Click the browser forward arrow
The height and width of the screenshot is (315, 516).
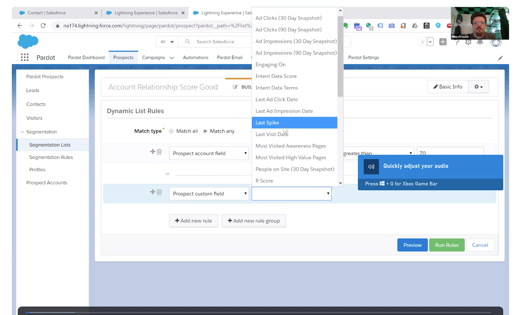click(x=31, y=25)
